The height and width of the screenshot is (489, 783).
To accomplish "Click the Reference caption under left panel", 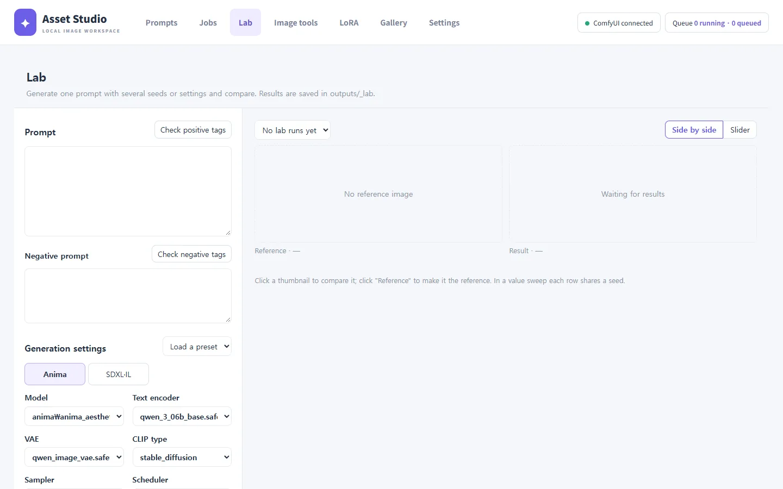I will pyautogui.click(x=277, y=251).
